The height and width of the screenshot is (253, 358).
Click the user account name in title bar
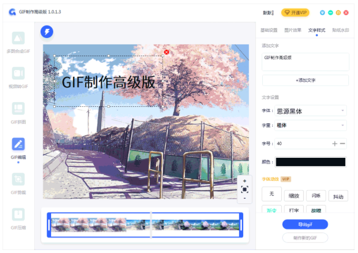tap(268, 13)
